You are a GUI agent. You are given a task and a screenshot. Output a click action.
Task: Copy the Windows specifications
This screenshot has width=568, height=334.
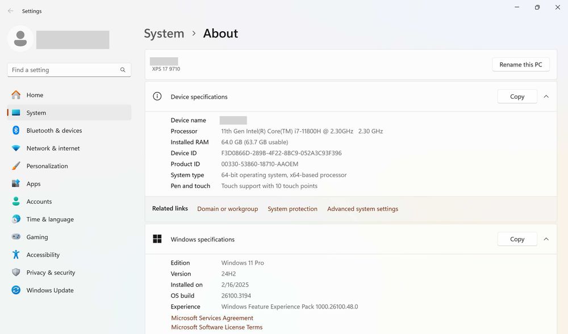[517, 239]
